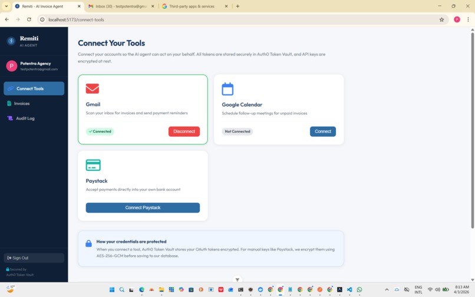This screenshot has height=297, width=475.
Task: Go back in browser history
Action: [x=7, y=19]
